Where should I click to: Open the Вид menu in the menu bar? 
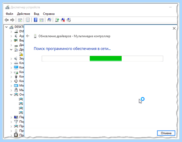pos(36,14)
